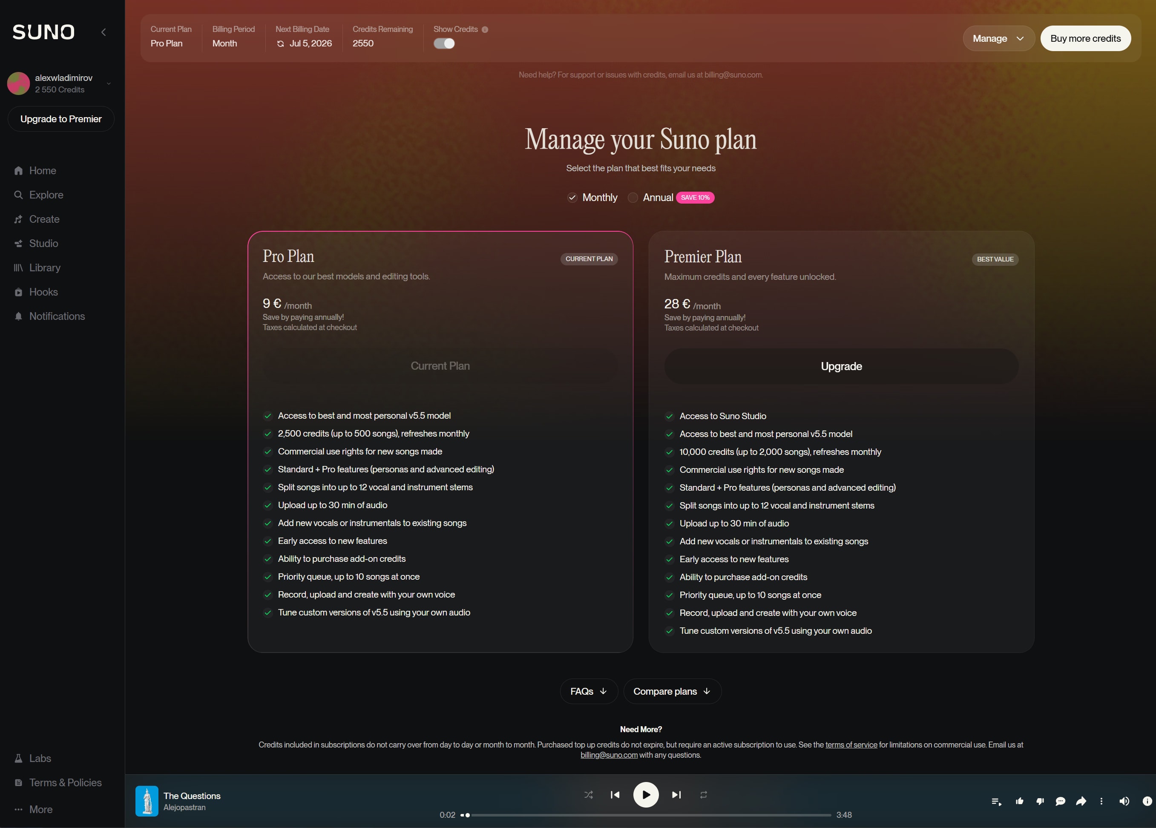Click '10,000 credits (up to 2,000 songs)' row

(773, 452)
